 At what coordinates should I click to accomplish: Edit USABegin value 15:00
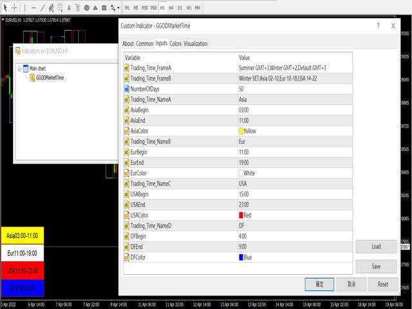(295, 194)
